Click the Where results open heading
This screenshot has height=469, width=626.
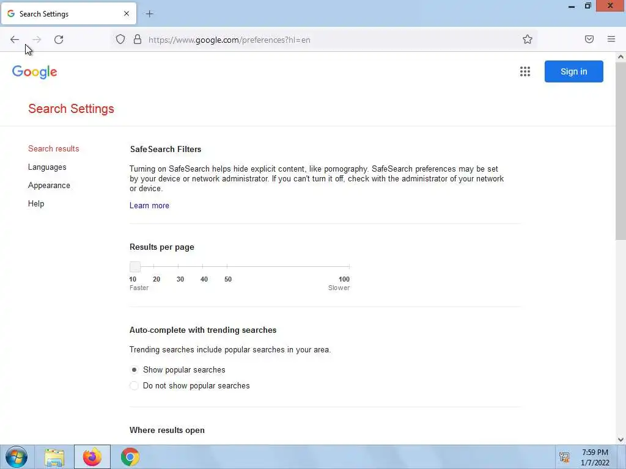click(x=167, y=431)
